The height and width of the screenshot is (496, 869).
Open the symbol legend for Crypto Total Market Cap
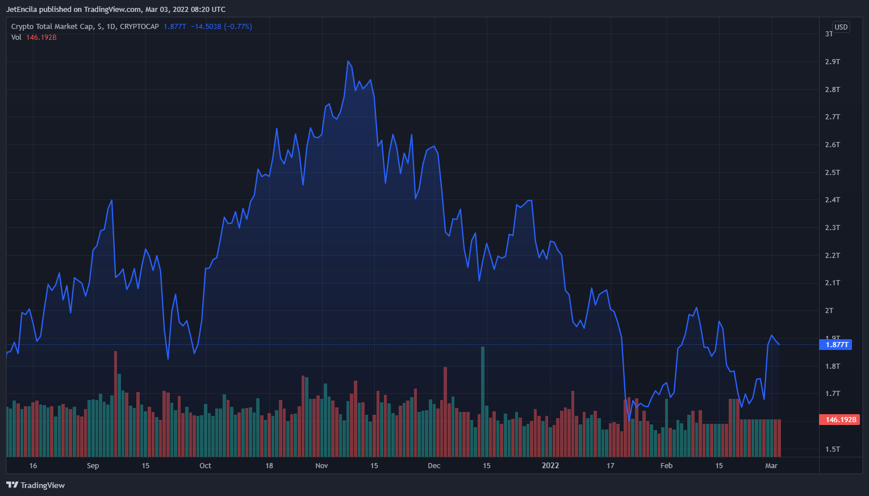coord(53,26)
